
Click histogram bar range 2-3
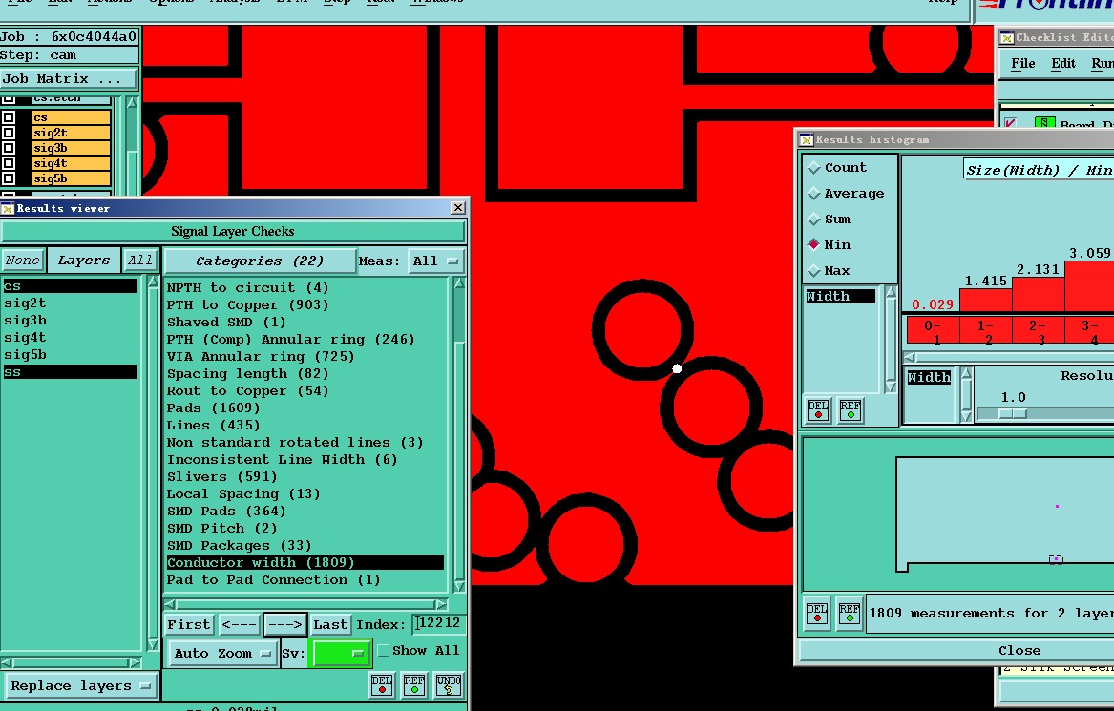click(1038, 331)
